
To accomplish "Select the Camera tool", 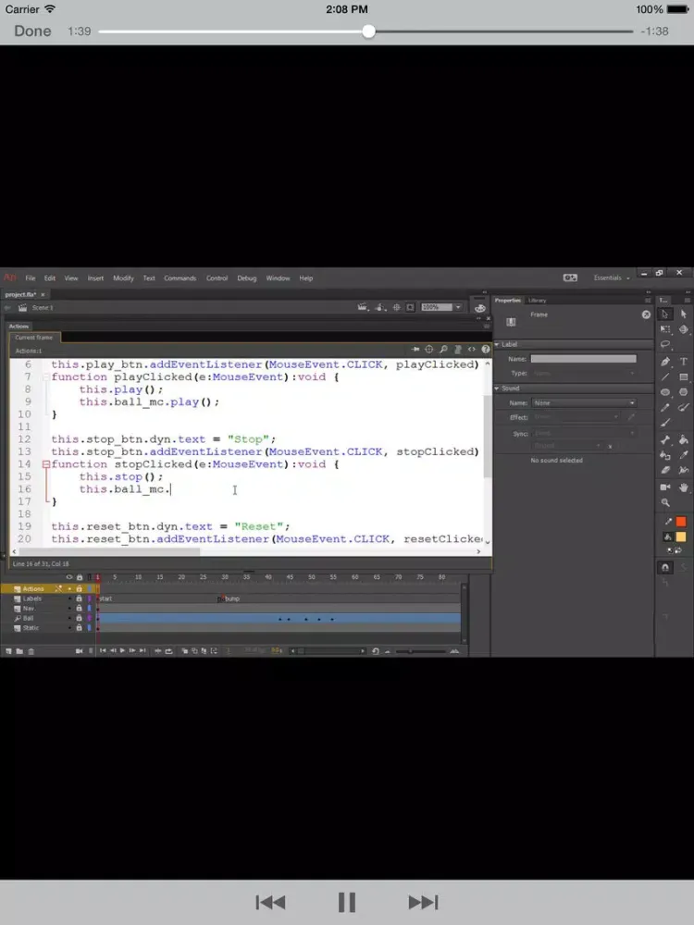I will tap(665, 487).
